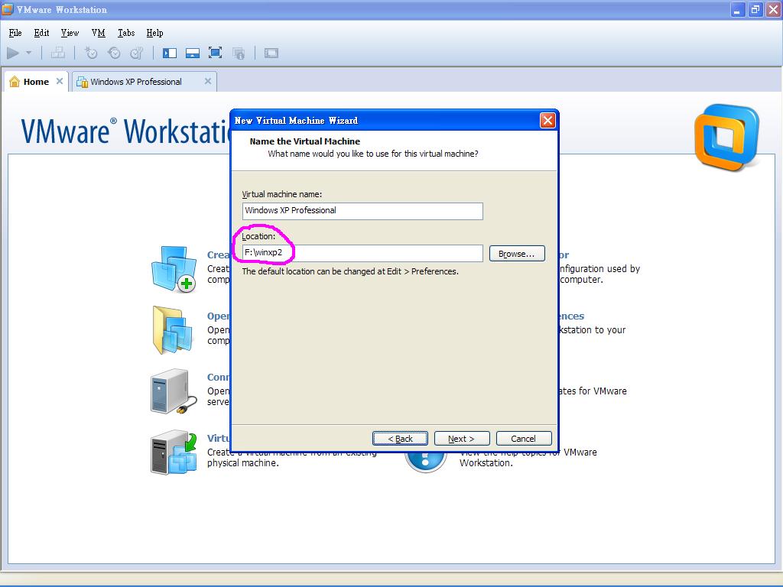
Task: Click the VMware Workstation logo at top right
Action: click(x=727, y=138)
